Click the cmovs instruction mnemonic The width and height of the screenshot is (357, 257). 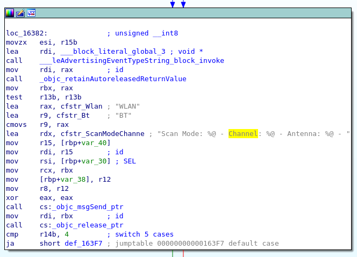click(16, 125)
